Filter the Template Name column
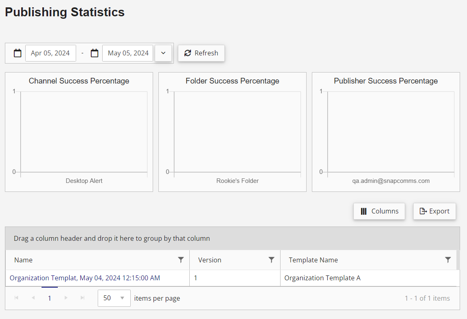Image resolution: width=467 pixels, height=319 pixels. (447, 260)
